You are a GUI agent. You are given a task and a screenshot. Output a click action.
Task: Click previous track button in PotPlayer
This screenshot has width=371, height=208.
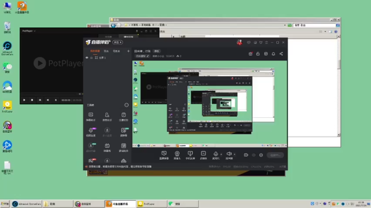[40, 100]
